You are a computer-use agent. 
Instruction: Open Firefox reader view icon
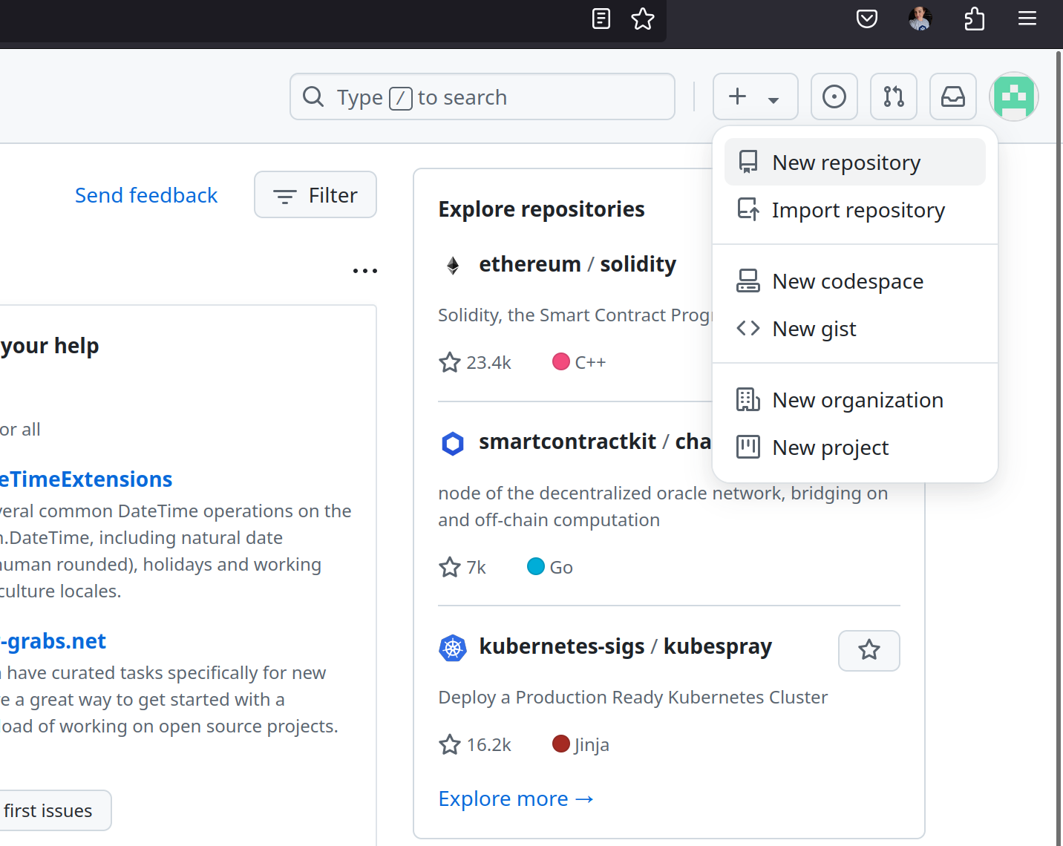601,19
